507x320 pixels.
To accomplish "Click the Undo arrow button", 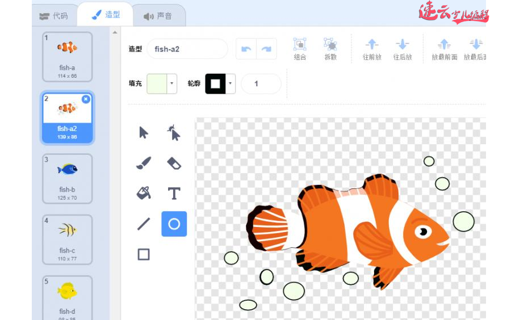I will (246, 49).
